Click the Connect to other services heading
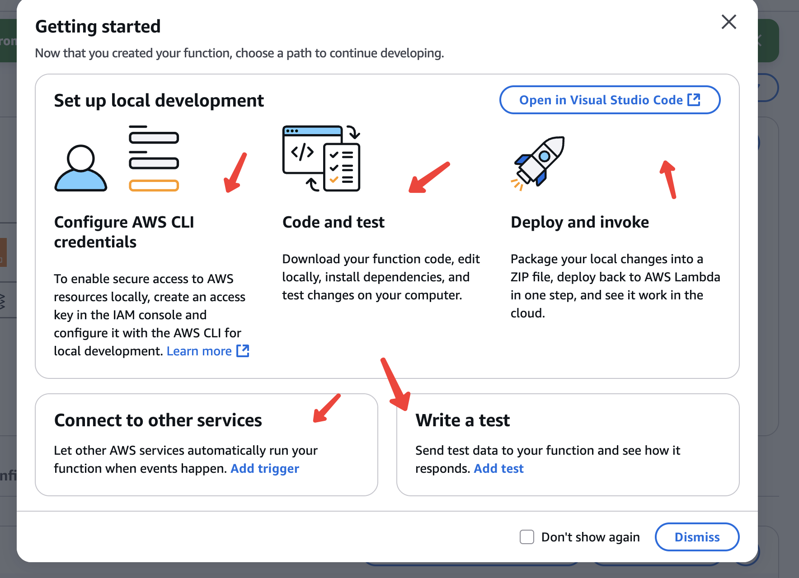 (x=158, y=420)
